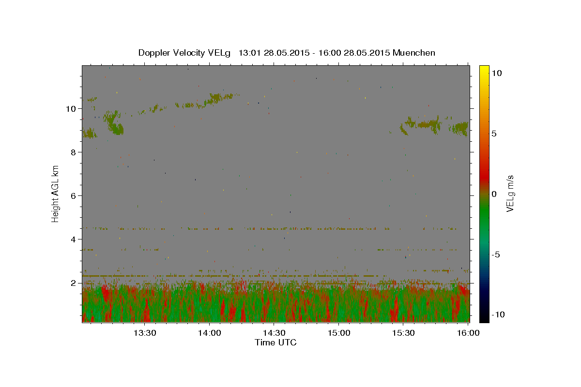Click the 'Height AGL km' axis label
This screenshot has width=581, height=387.
pos(56,193)
